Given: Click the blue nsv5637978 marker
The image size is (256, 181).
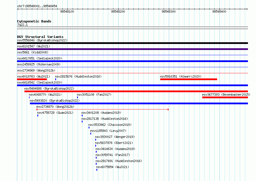Looking at the screenshot, I should (x=96, y=146).
